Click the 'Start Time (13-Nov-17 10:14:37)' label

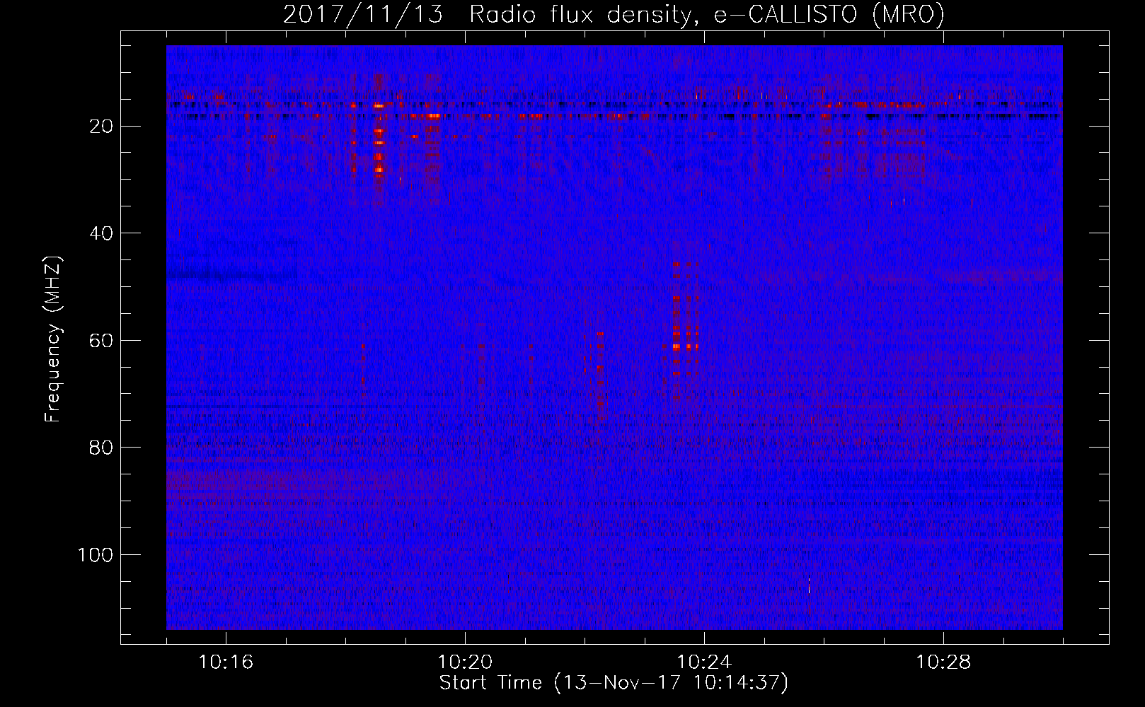pos(614,683)
